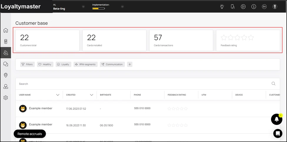This screenshot has height=142, width=287.
Task: Click the info icon in header
Action: point(254,6)
